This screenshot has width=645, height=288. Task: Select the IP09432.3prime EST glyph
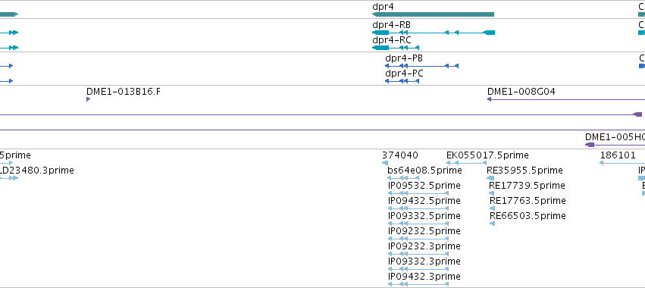coord(418,284)
